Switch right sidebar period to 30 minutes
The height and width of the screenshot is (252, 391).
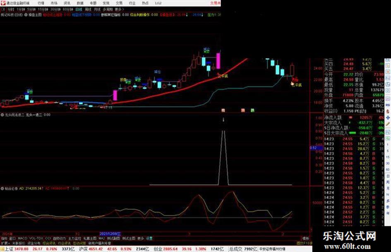coord(388,163)
